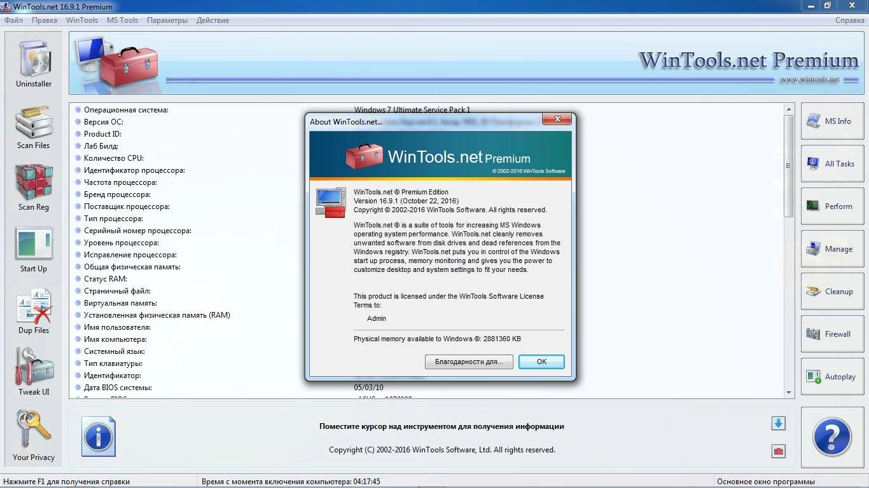The width and height of the screenshot is (869, 488).
Task: Open the Start Up manager
Action: click(34, 250)
